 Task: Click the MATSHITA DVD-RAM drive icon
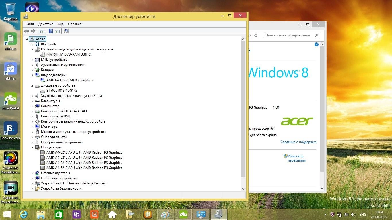tap(42, 54)
